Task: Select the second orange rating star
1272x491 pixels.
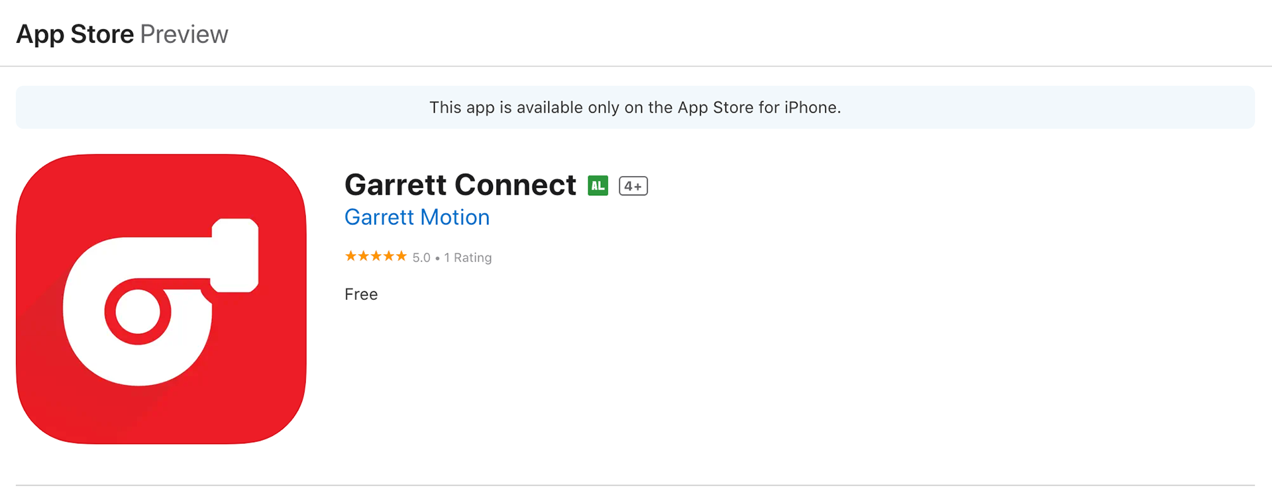Action: (x=364, y=256)
